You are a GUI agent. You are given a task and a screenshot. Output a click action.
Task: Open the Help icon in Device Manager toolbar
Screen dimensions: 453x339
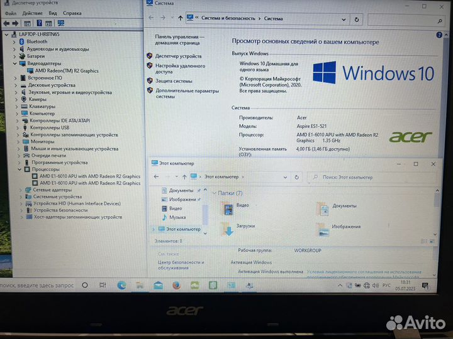coord(39,23)
